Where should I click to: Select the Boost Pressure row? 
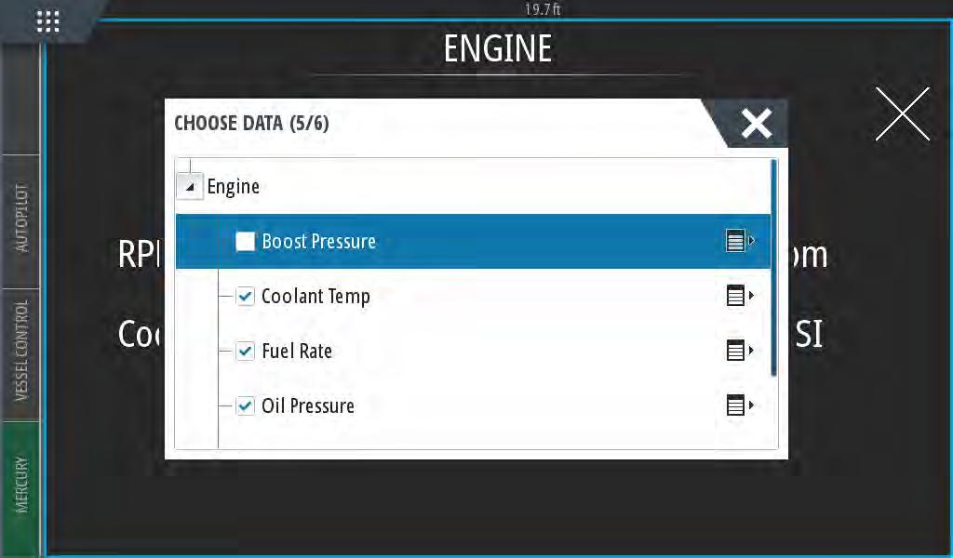point(473,241)
